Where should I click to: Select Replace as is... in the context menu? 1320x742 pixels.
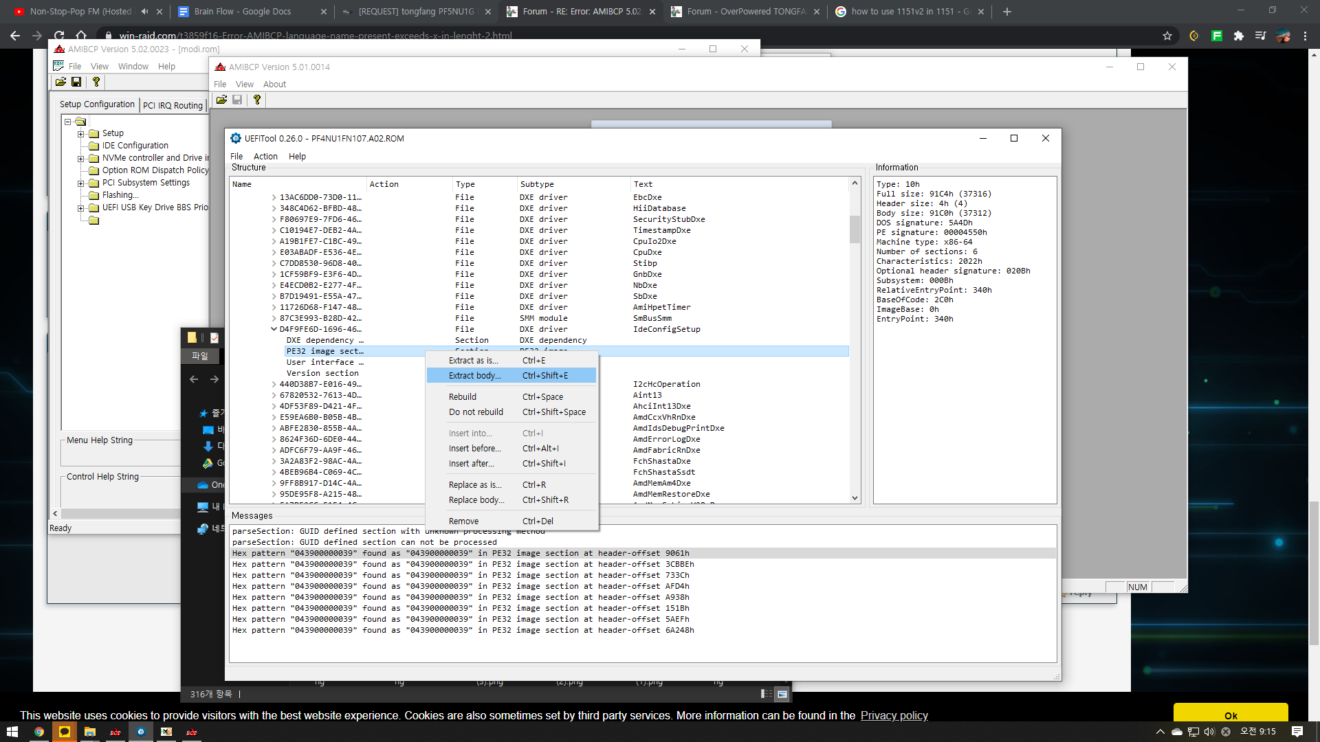[x=475, y=485]
